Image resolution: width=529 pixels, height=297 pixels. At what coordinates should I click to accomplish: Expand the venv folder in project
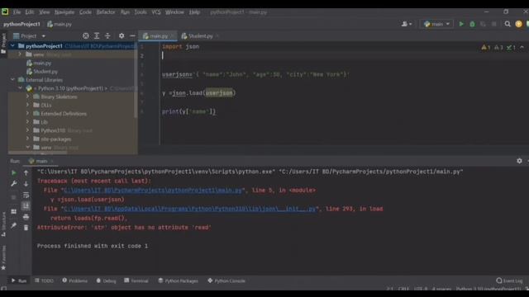[x=20, y=54]
